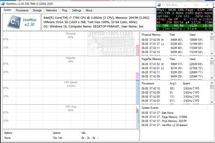
Task: Click the Speed column header in Processors
Action: 186,83
